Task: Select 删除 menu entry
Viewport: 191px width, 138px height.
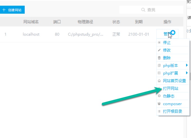Action: [x=173, y=58]
